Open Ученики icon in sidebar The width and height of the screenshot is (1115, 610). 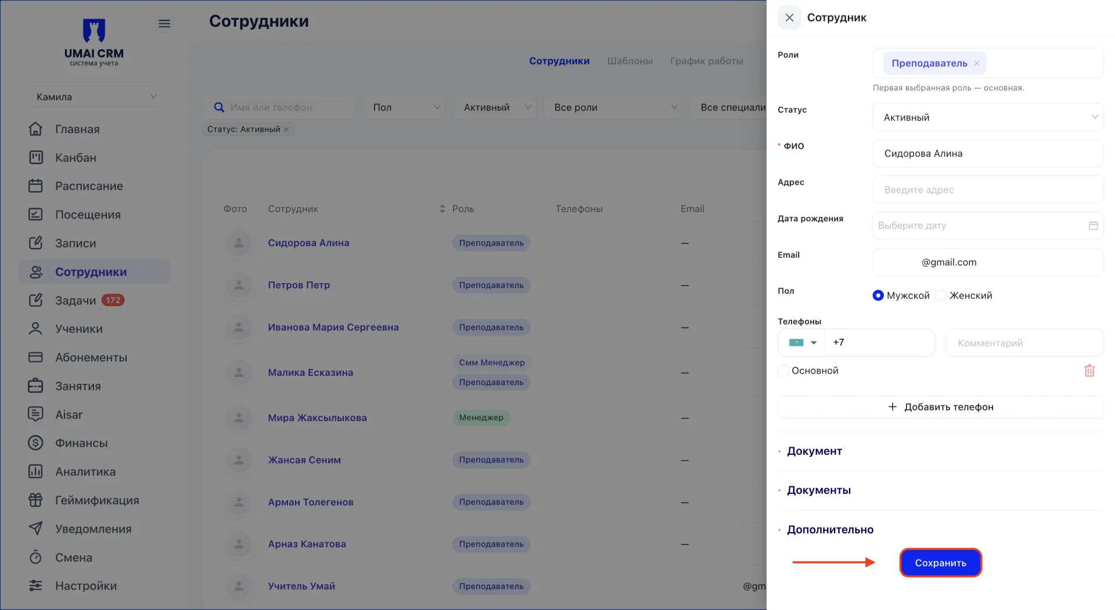(35, 329)
